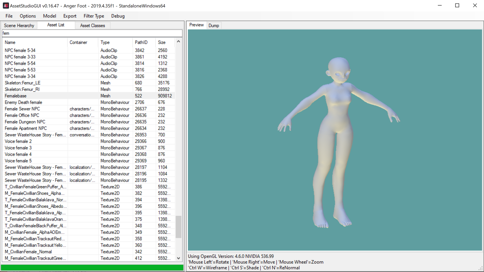
Task: Click the OpenGL version status text
Action: coord(231,256)
